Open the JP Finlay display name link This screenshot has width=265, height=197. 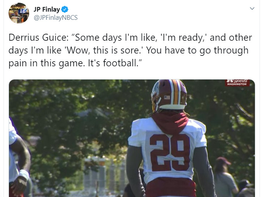(x=47, y=9)
